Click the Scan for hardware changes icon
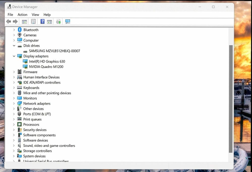Image resolution: width=252 pixels, height=172 pixels. (x=68, y=21)
